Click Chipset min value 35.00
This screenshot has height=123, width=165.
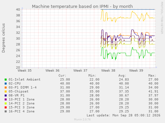(94, 92)
